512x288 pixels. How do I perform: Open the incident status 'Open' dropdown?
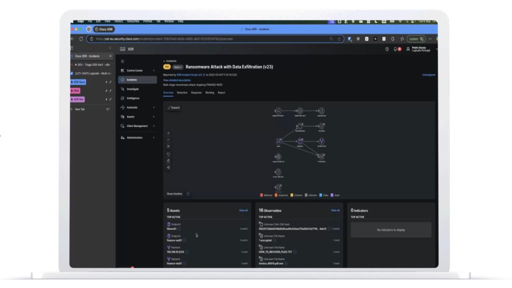177,66
